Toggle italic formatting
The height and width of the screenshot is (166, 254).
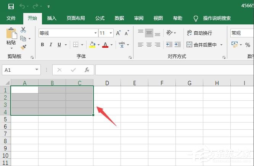click(51, 44)
